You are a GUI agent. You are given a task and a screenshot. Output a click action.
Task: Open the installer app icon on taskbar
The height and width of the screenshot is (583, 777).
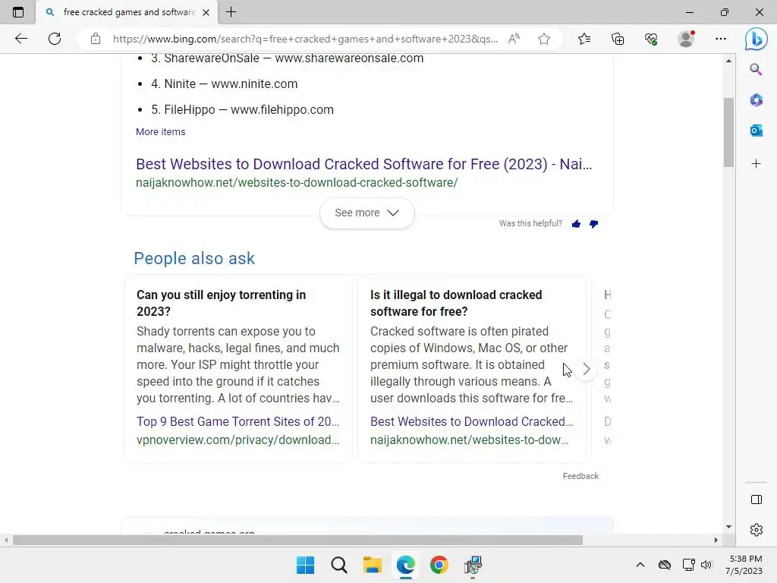[x=473, y=565]
